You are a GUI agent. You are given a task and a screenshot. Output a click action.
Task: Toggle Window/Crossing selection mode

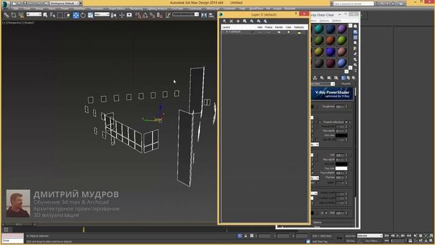[67, 15]
